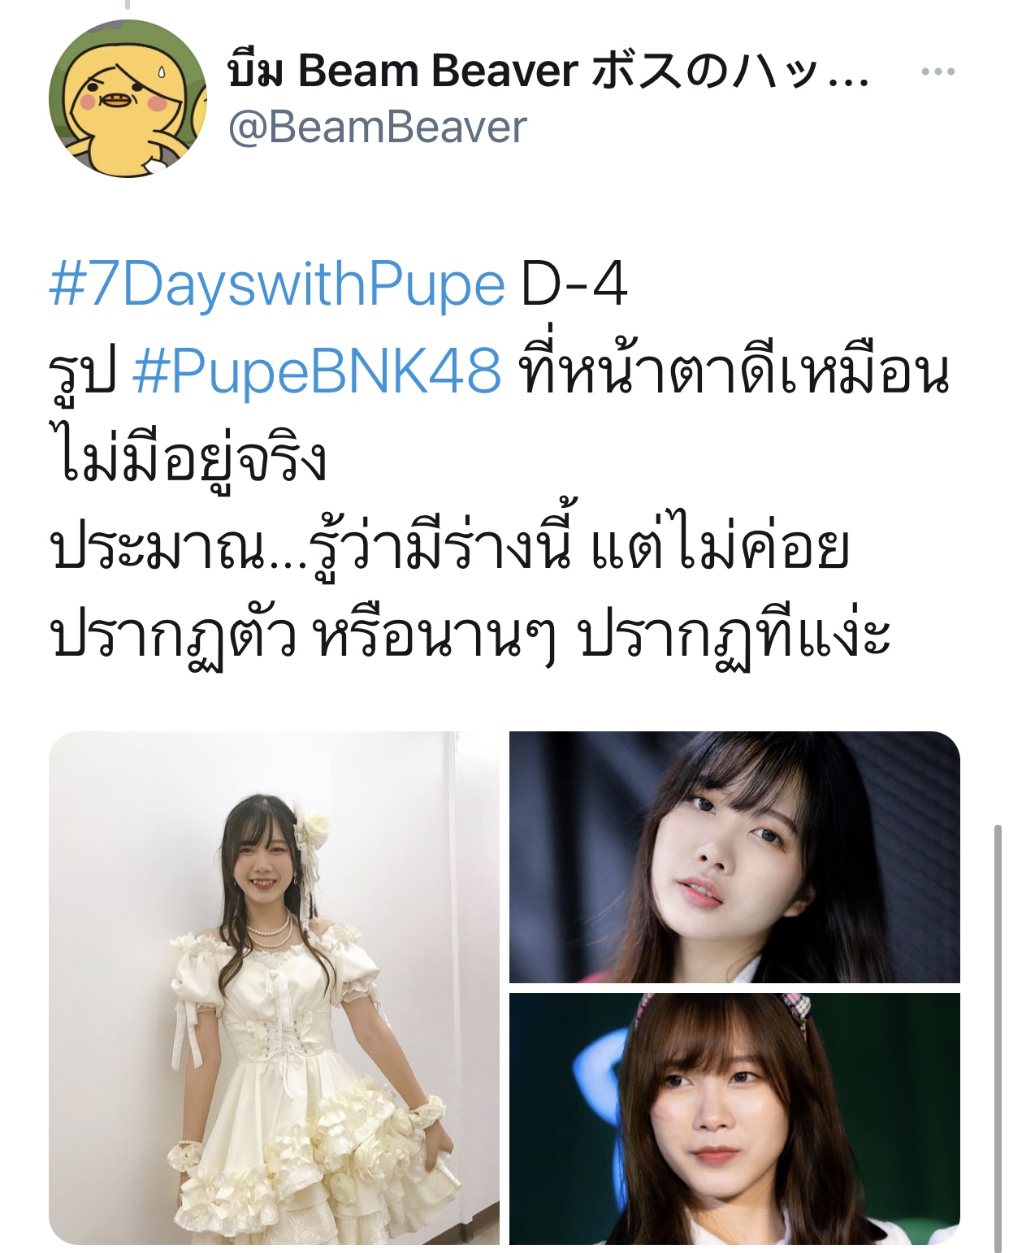Open the #7DayswithPupe hashtag
The width and height of the screenshot is (1009, 1253).
click(x=277, y=284)
